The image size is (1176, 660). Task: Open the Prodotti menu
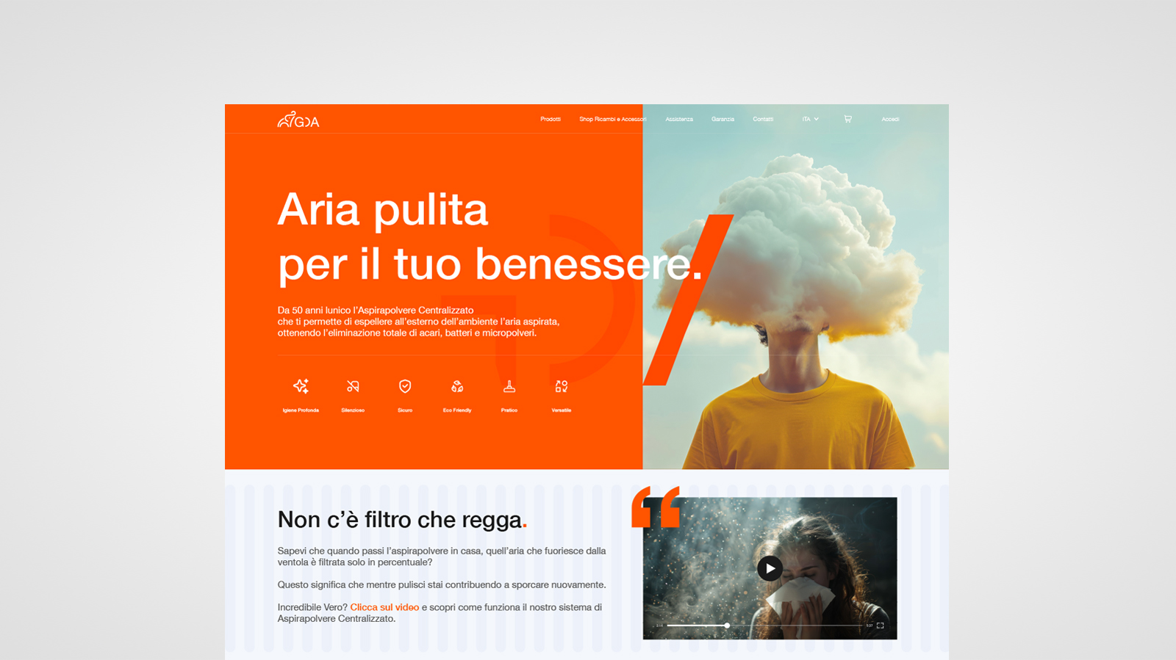(551, 119)
